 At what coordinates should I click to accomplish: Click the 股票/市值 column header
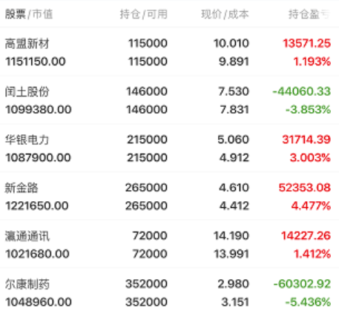click(29, 14)
